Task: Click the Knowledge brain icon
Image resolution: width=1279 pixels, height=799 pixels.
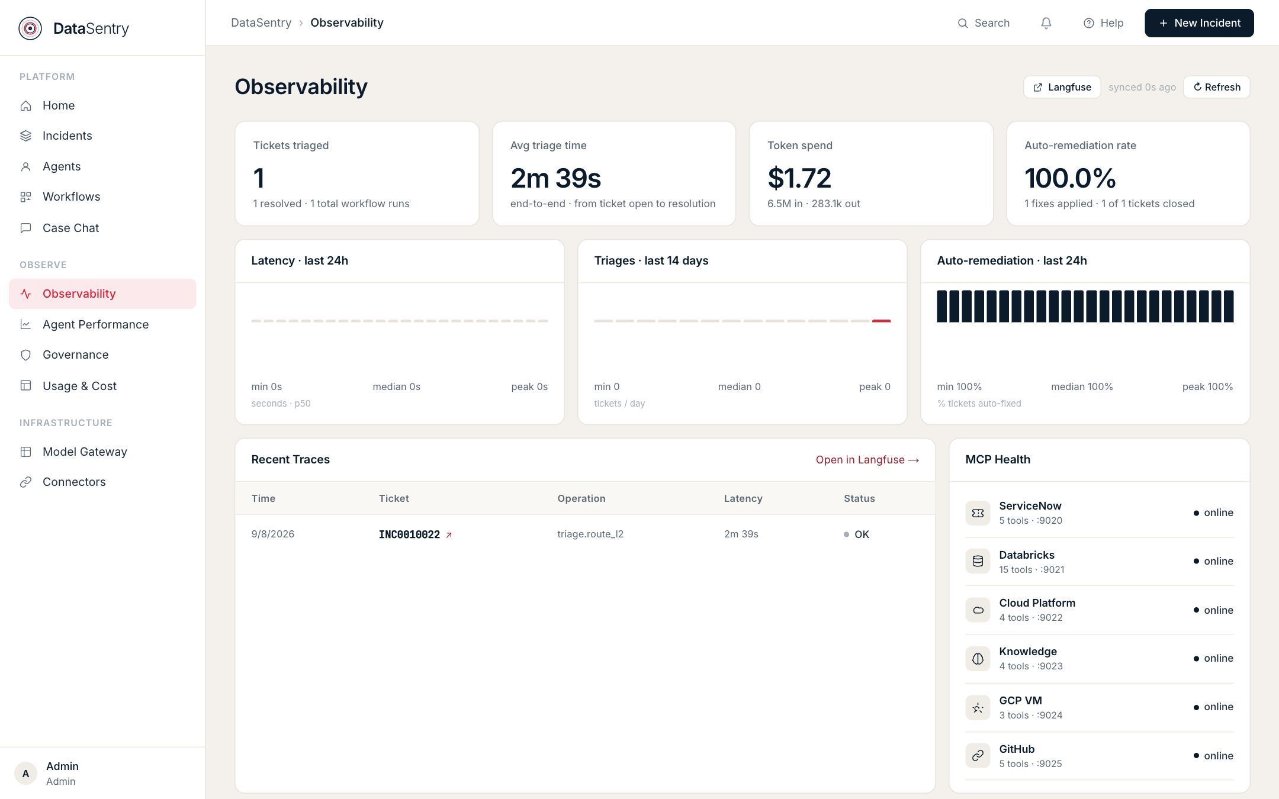Action: tap(978, 659)
